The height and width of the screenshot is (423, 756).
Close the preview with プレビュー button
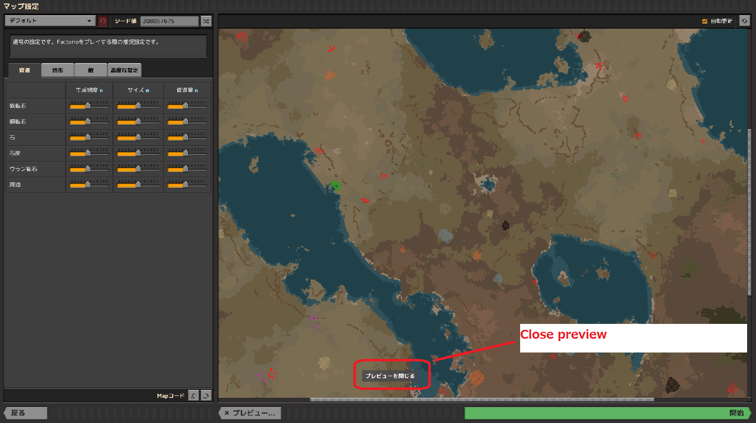pyautogui.click(x=250, y=413)
